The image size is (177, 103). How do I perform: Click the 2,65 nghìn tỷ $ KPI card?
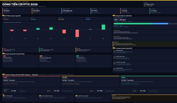tap(76, 11)
